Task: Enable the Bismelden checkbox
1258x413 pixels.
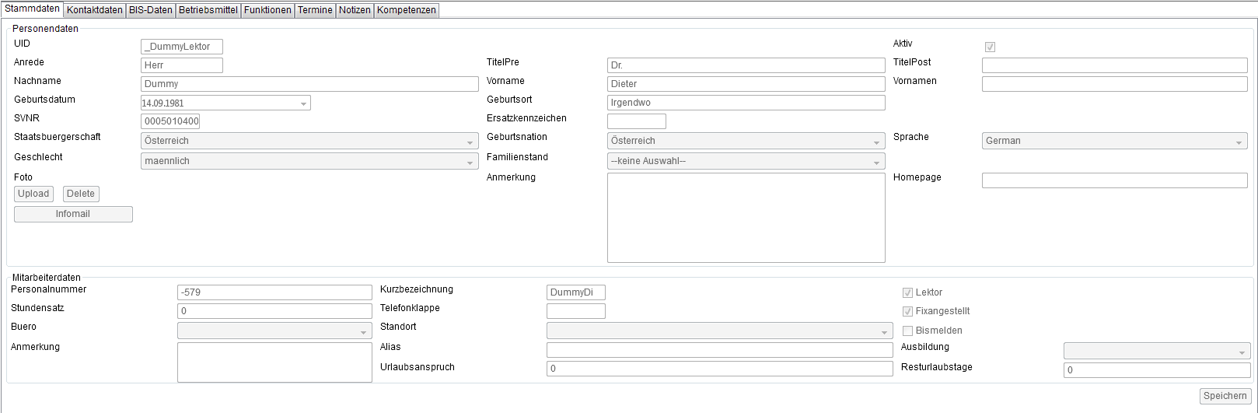Action: point(907,331)
